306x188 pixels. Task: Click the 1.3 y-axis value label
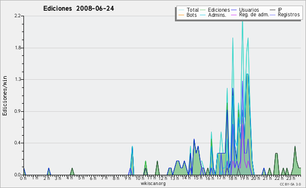pyautogui.click(x=17, y=79)
